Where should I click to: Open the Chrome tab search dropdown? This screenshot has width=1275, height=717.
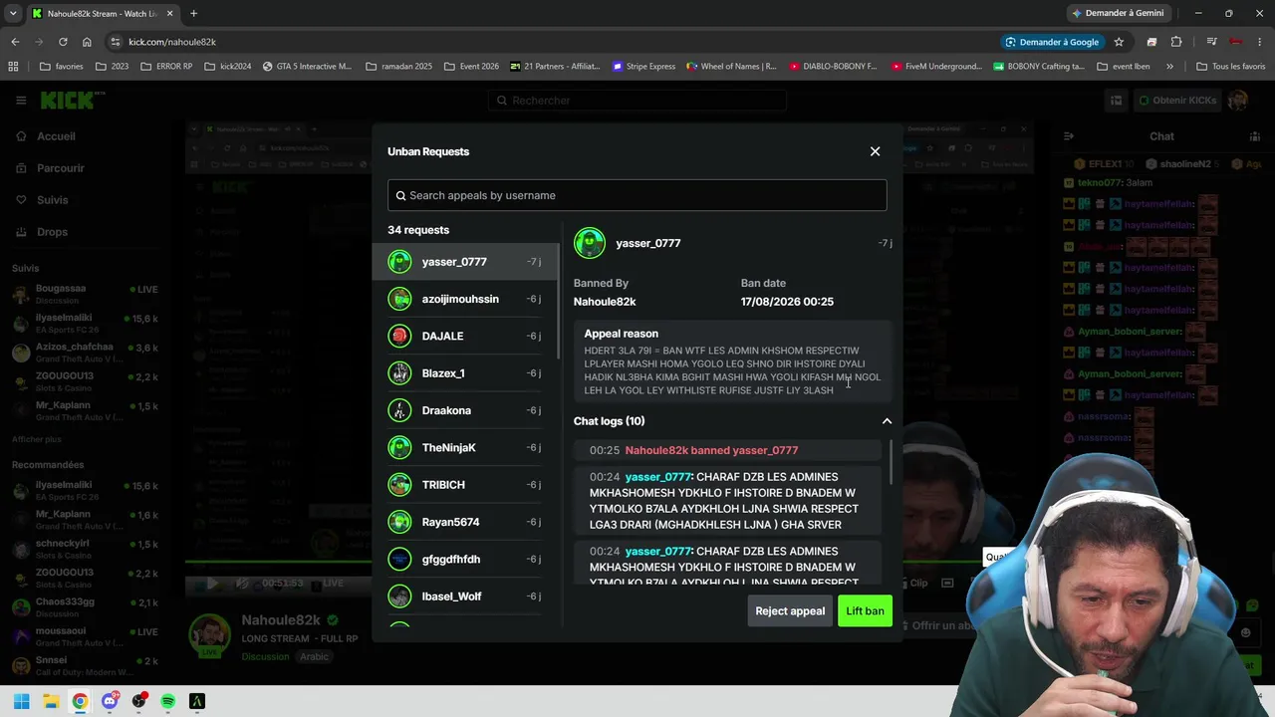(13, 13)
